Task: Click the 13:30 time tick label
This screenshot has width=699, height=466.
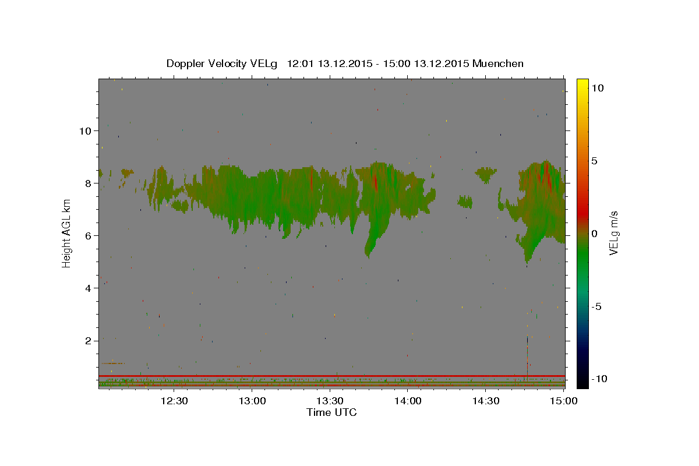Action: [330, 401]
